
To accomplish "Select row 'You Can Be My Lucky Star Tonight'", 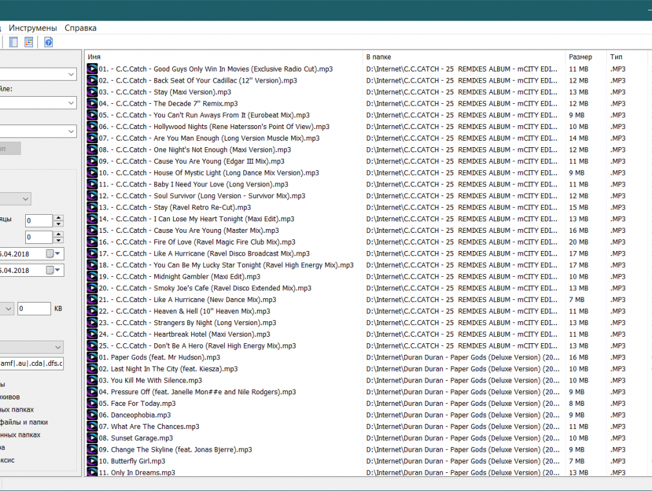I will pyautogui.click(x=366, y=265).
